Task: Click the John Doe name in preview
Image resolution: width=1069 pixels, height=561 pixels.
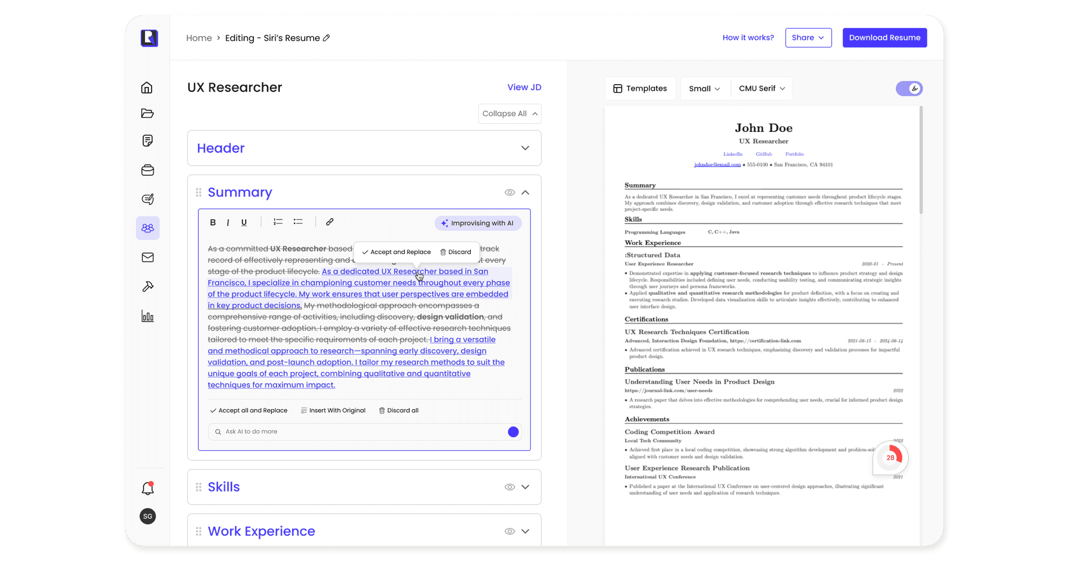Action: coord(763,128)
